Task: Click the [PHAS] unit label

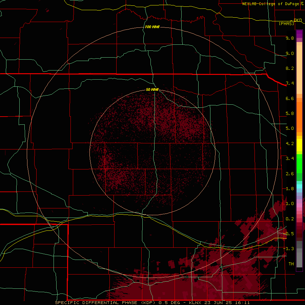Action: [286, 23]
